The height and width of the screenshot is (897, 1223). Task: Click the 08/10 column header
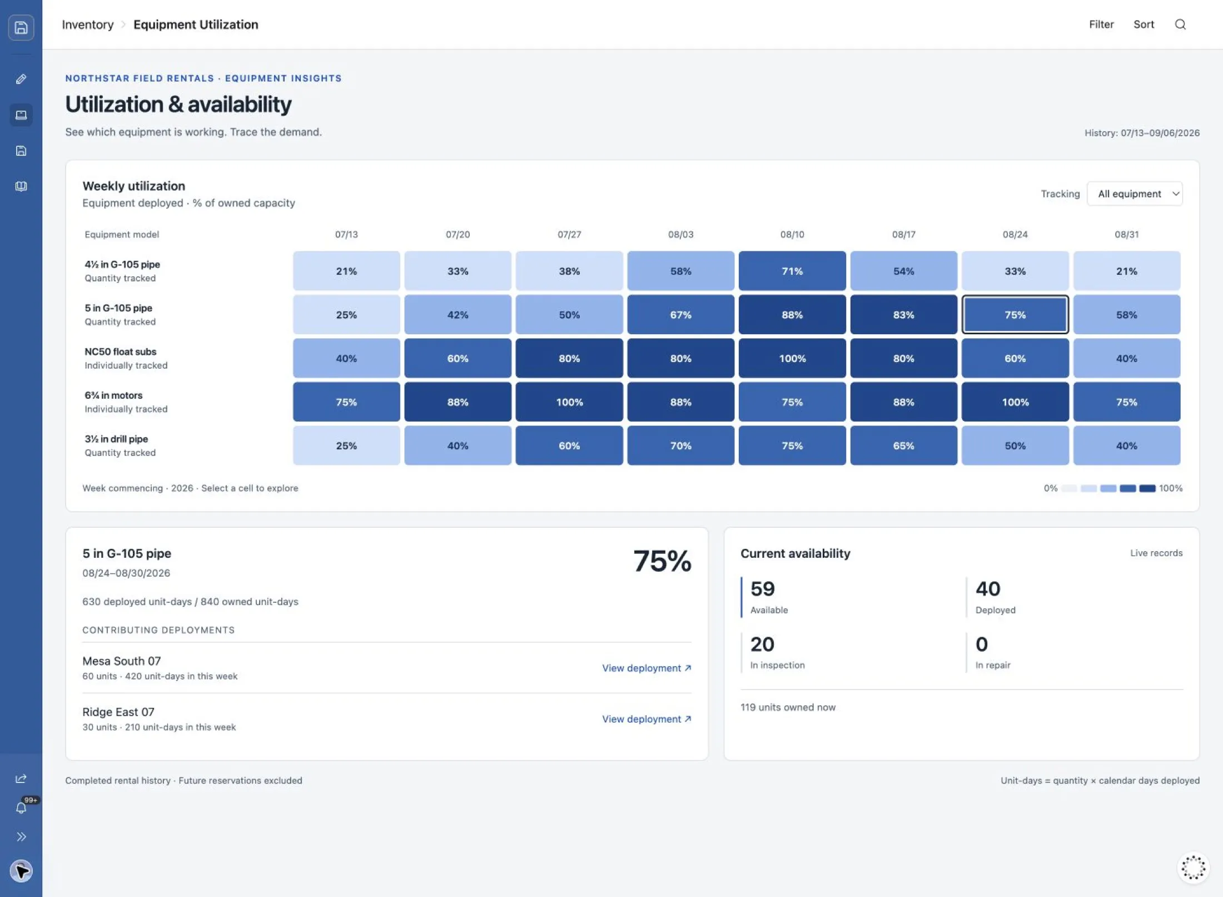click(x=792, y=235)
